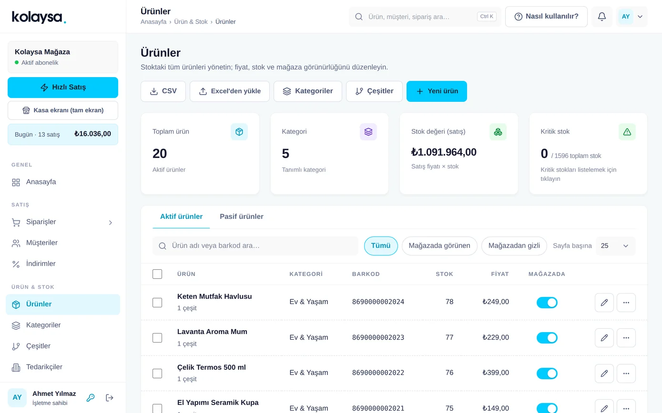Click the Toplam ürün box icon
This screenshot has height=413, width=662.
tap(239, 132)
